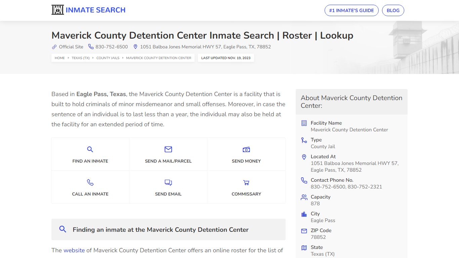Open the Blog button
This screenshot has height=258, width=459.
[393, 10]
